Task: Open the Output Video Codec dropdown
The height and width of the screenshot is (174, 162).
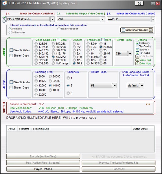Action: click(x=103, y=19)
